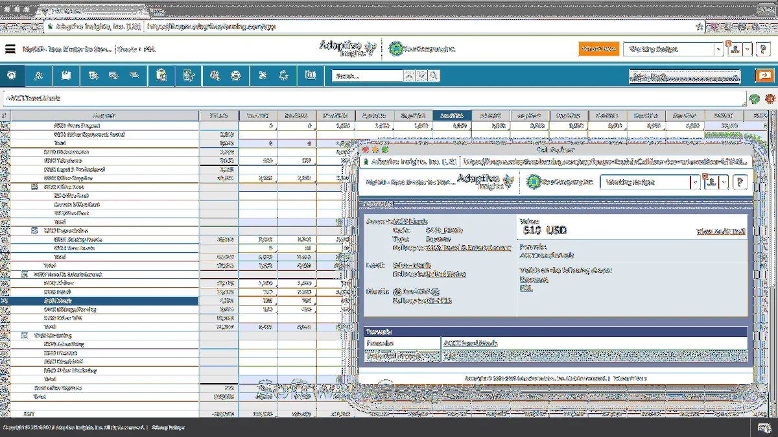Click the Home icon in the sheet toolbar
778x437 pixels.
click(12, 76)
